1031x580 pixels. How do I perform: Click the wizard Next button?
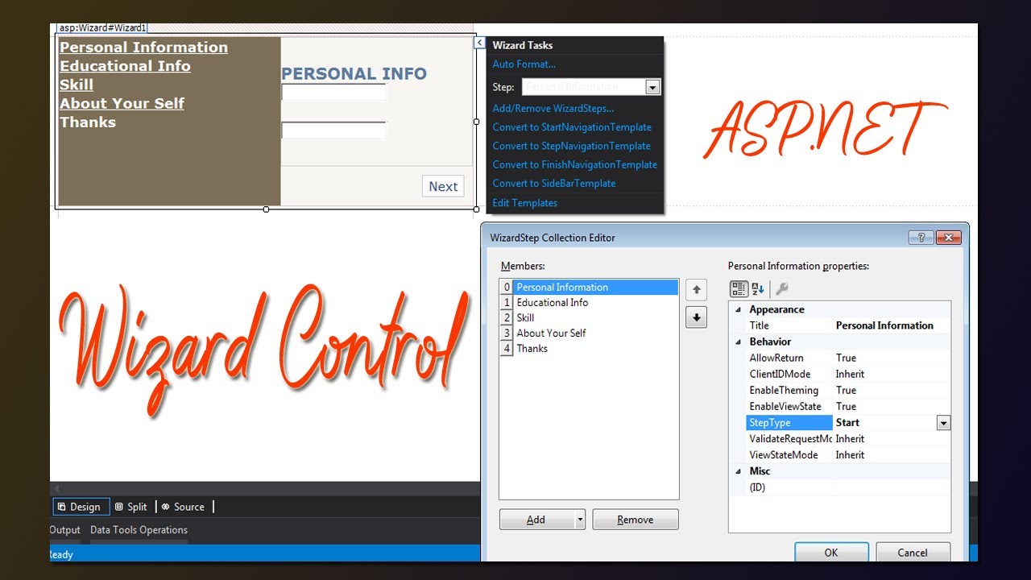tap(443, 186)
